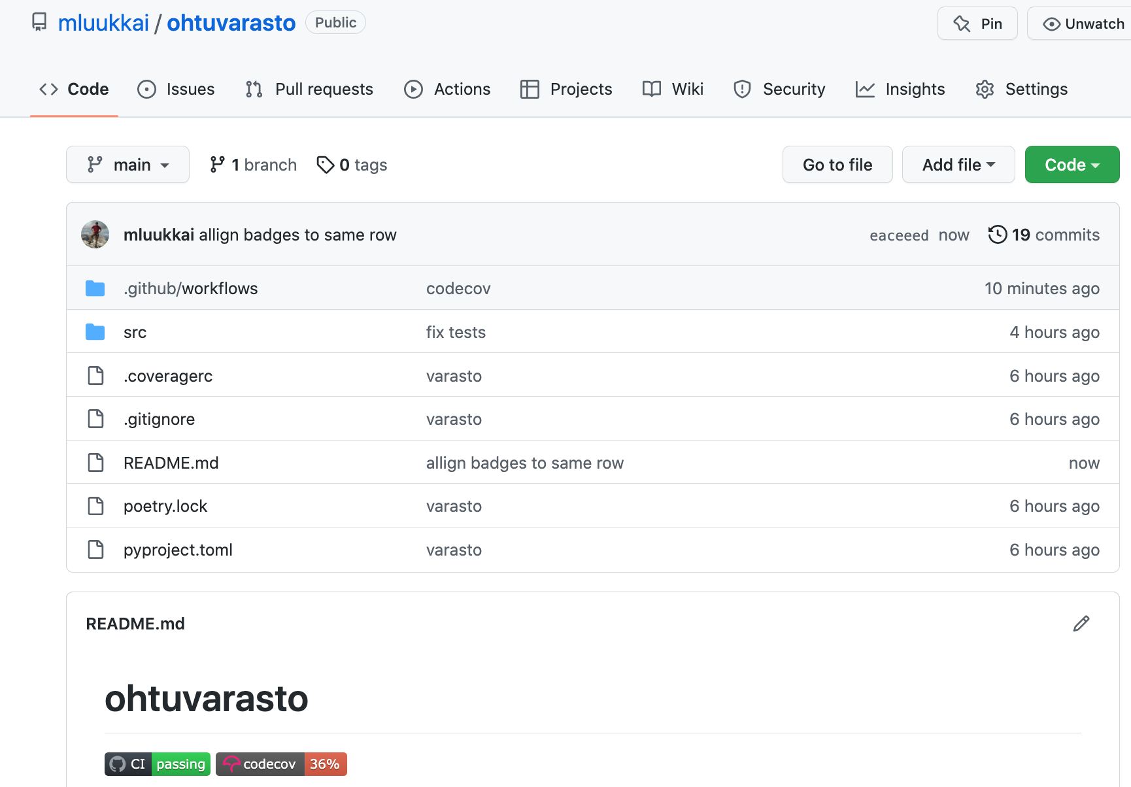Open the Pull requests tab
Screen dimensions: 1131x787
pos(309,89)
